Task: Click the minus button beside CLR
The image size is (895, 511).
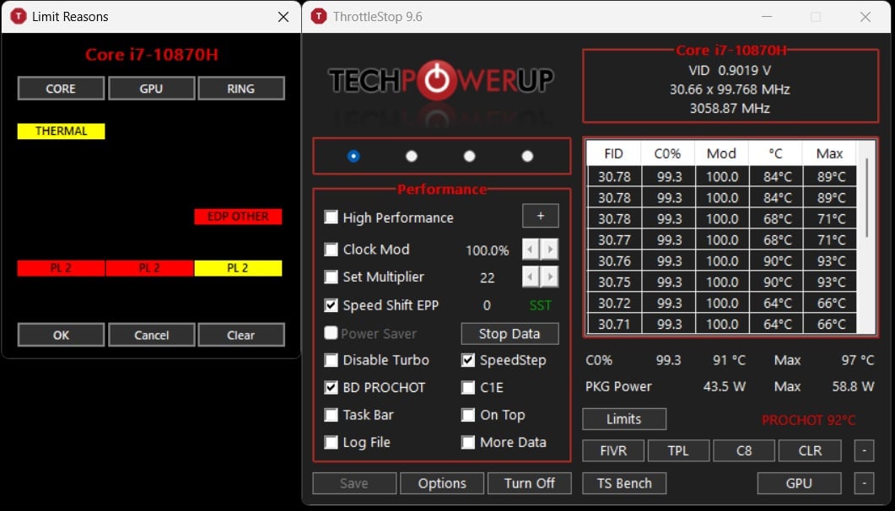Action: tap(864, 450)
